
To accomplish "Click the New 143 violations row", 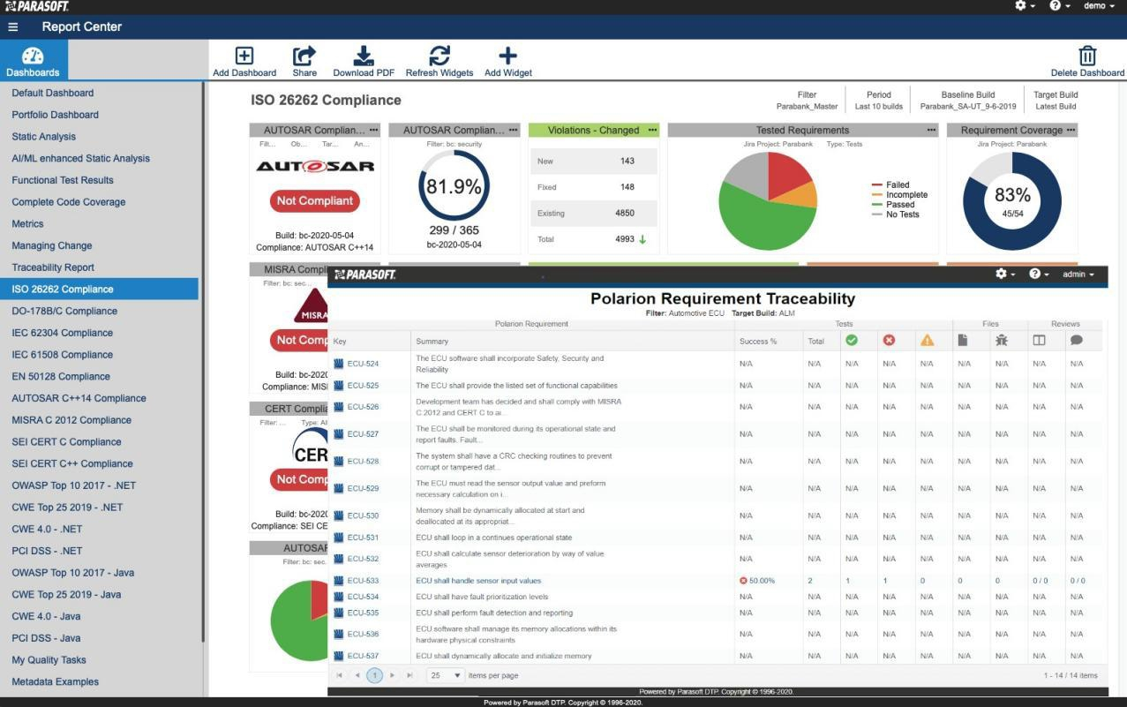I will click(x=595, y=162).
